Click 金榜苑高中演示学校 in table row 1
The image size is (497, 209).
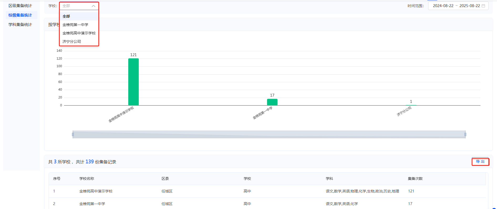tap(96, 191)
